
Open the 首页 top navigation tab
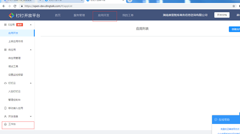click(x=58, y=15)
